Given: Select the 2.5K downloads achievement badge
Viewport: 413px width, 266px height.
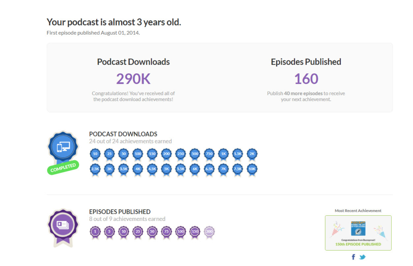Looking at the screenshot, I should click(x=95, y=169).
